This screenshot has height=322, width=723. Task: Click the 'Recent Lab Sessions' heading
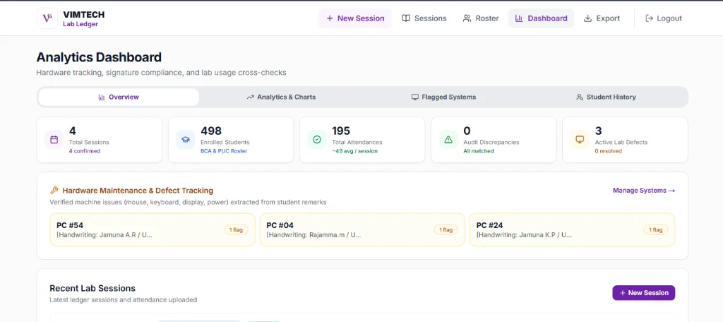92,288
